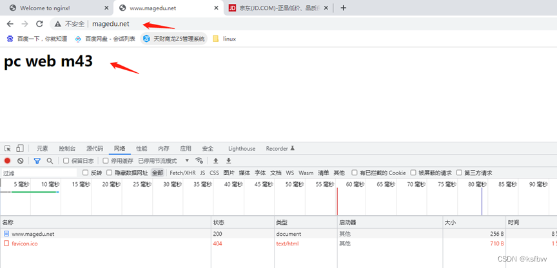Filter requests by WS

(290, 173)
